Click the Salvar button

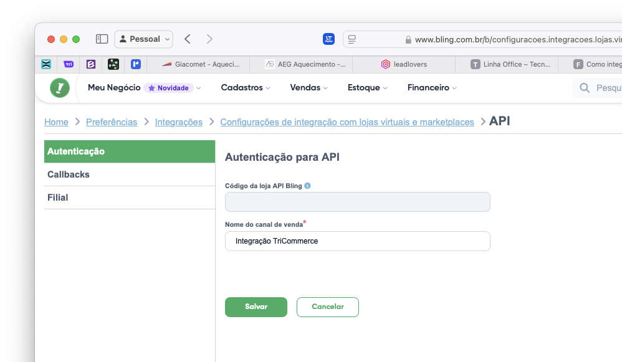[256, 307]
